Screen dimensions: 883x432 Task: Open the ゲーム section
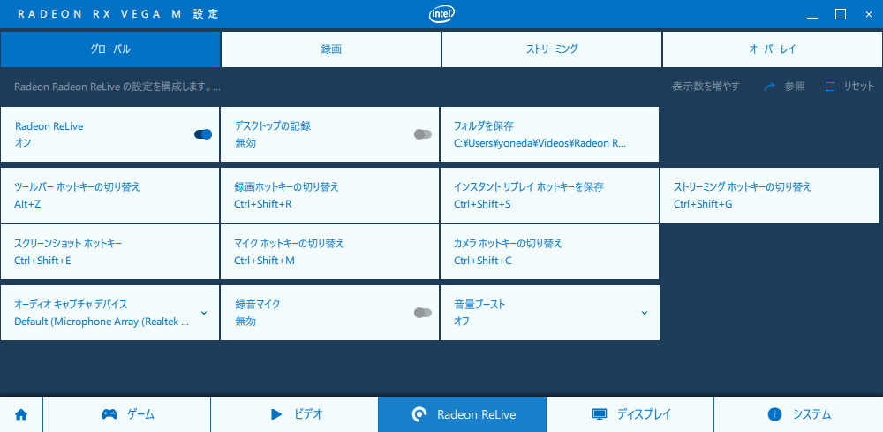pyautogui.click(x=126, y=414)
